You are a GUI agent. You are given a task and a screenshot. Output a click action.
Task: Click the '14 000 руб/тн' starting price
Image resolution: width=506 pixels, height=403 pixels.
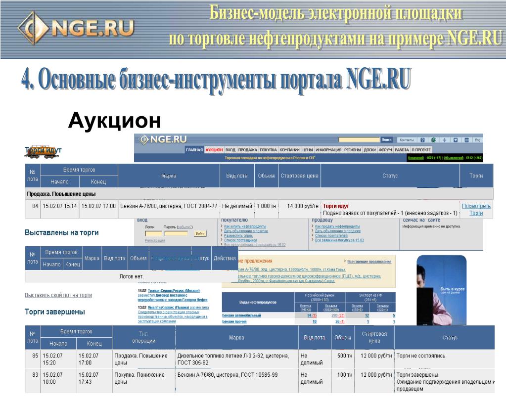302,206
